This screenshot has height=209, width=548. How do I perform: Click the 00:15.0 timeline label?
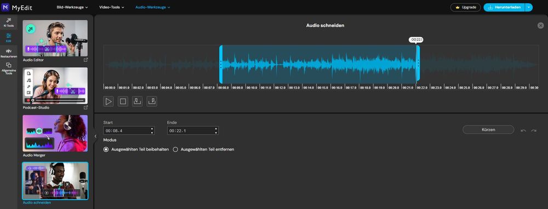coord(323,88)
